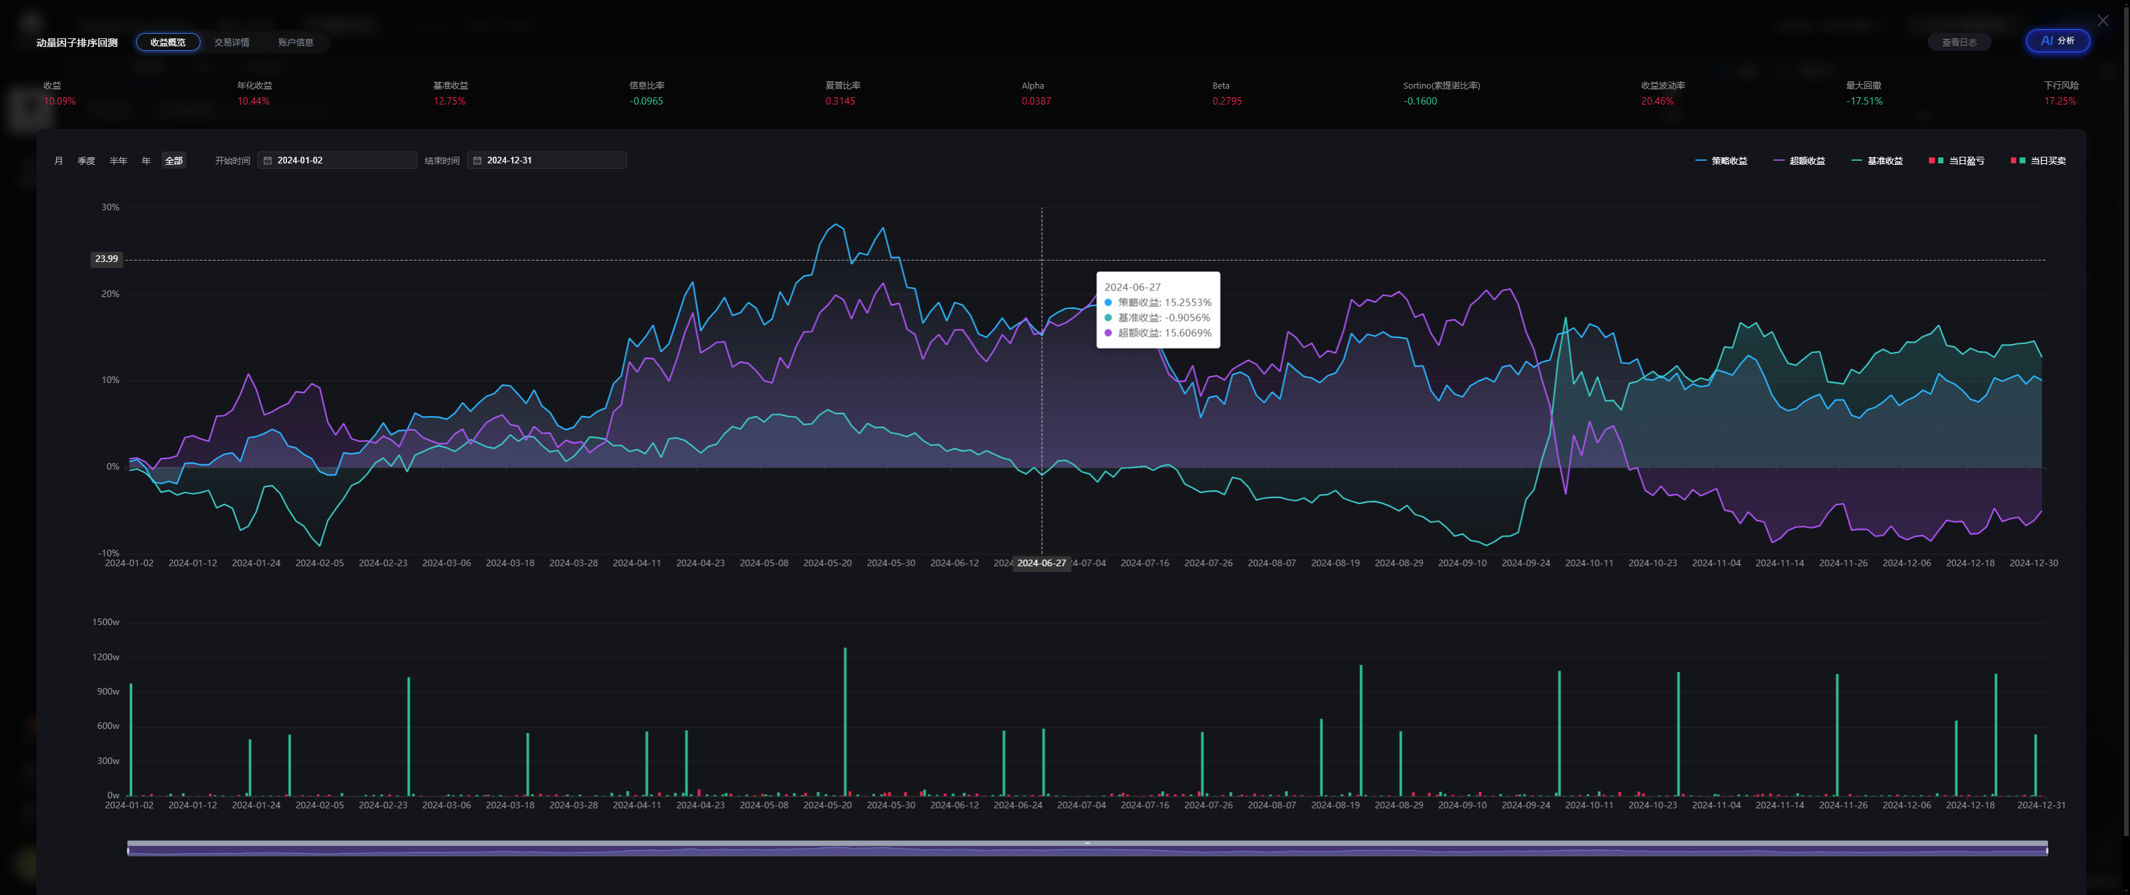Click the 开始时间 label

(232, 161)
